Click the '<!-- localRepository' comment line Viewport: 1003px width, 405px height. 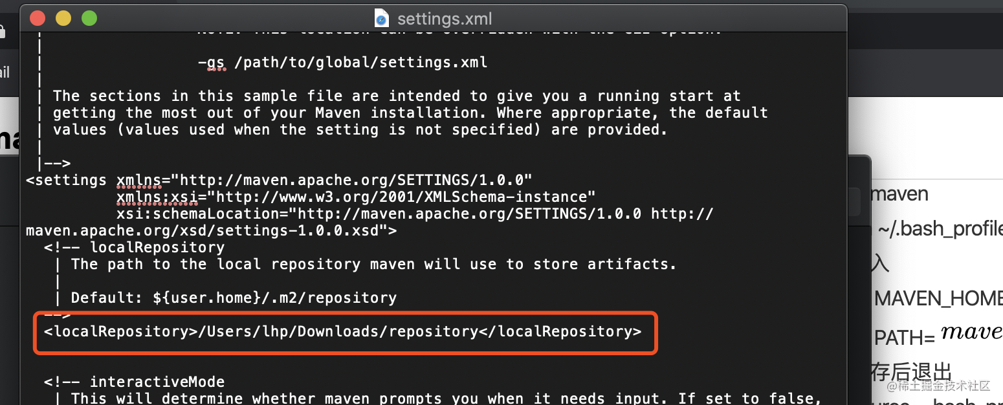(134, 247)
